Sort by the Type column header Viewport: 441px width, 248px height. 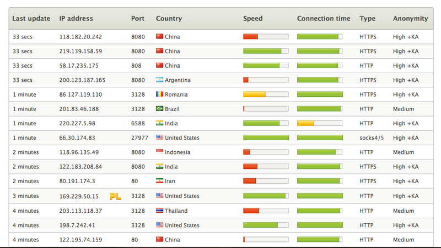click(367, 19)
